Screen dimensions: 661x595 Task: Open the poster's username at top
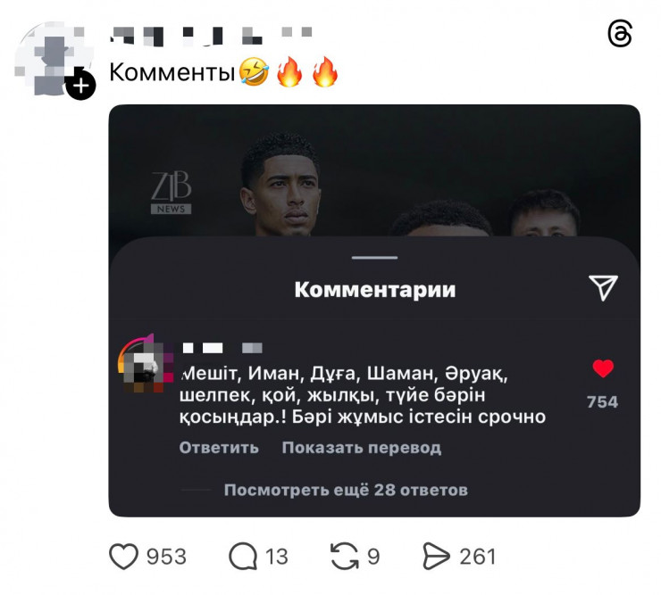211,36
